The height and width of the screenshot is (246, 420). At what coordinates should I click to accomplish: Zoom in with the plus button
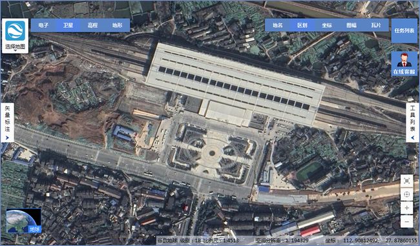click(x=406, y=208)
